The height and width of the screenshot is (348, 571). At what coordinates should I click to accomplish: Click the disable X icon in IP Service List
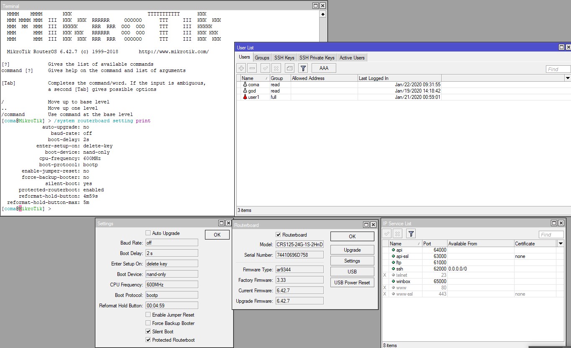(x=398, y=234)
